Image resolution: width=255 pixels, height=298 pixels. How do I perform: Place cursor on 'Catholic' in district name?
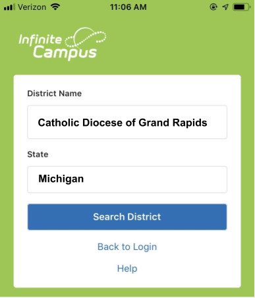pos(59,123)
